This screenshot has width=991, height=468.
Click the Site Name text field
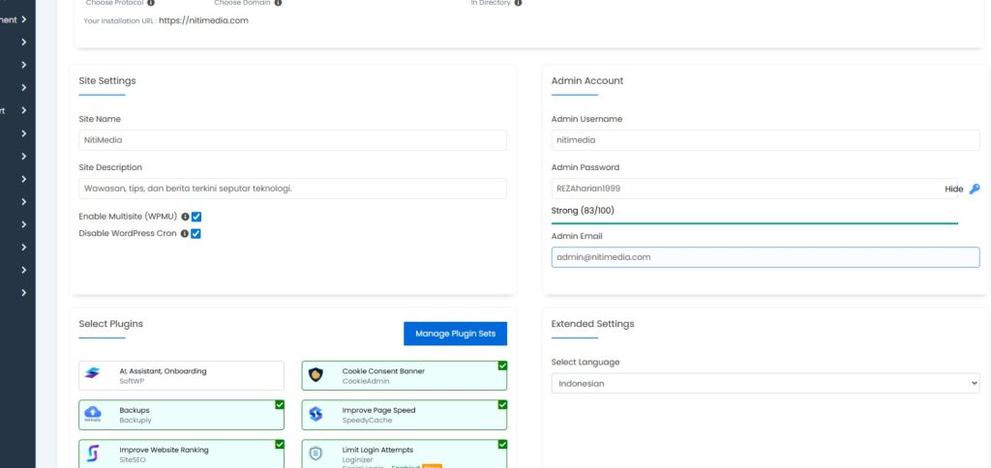(292, 140)
